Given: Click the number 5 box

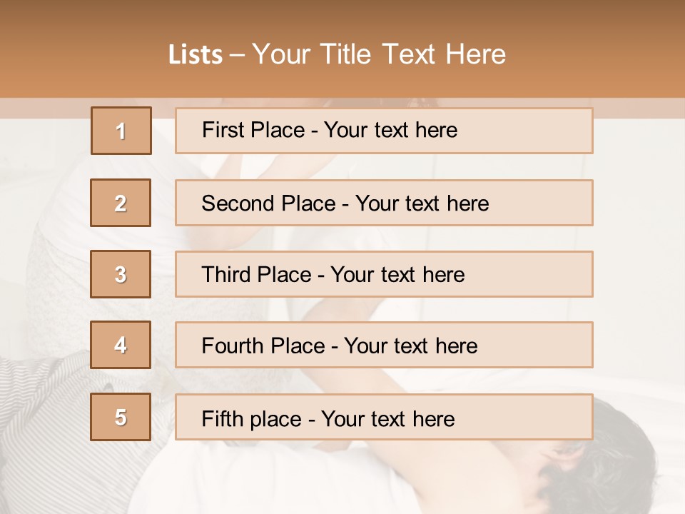Looking at the screenshot, I should click(121, 417).
